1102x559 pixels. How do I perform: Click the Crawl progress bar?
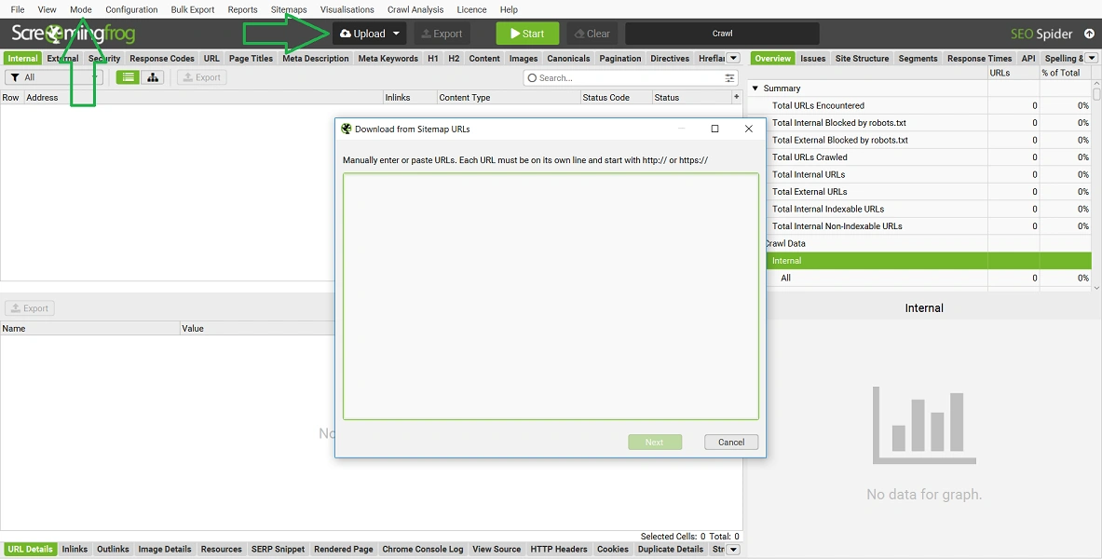pyautogui.click(x=722, y=33)
